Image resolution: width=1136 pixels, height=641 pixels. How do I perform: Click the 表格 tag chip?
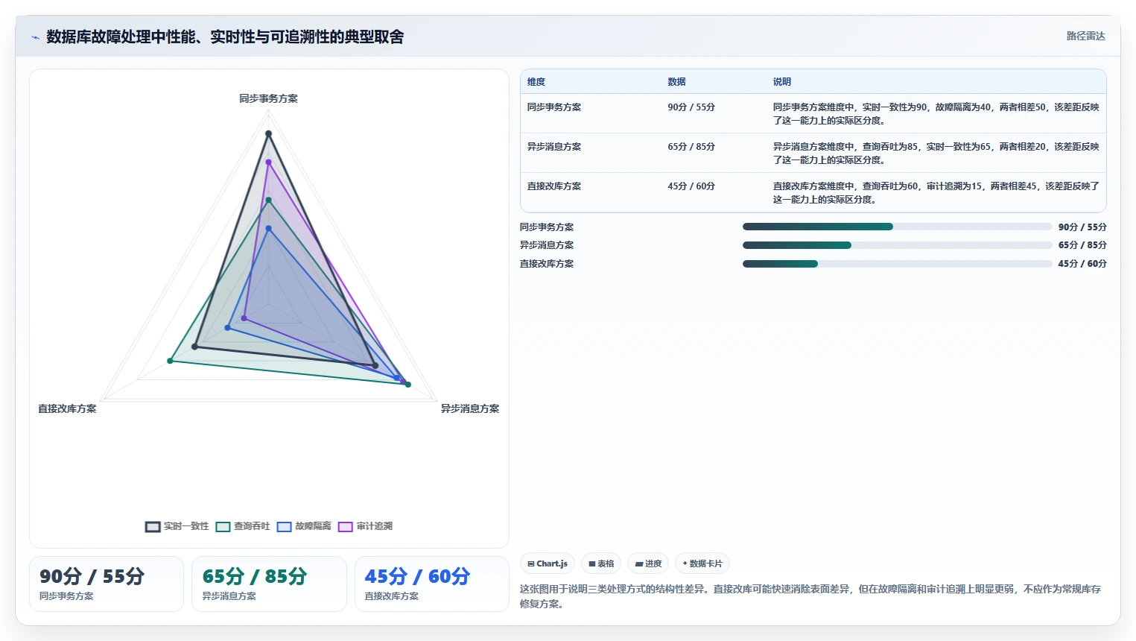coord(601,563)
